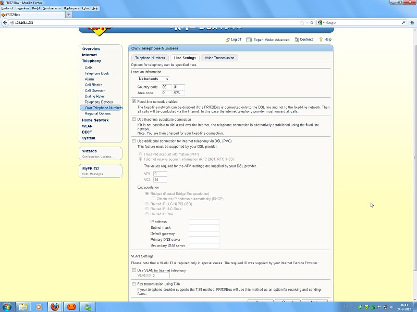Open the Windows Start menu

[x=7, y=307]
